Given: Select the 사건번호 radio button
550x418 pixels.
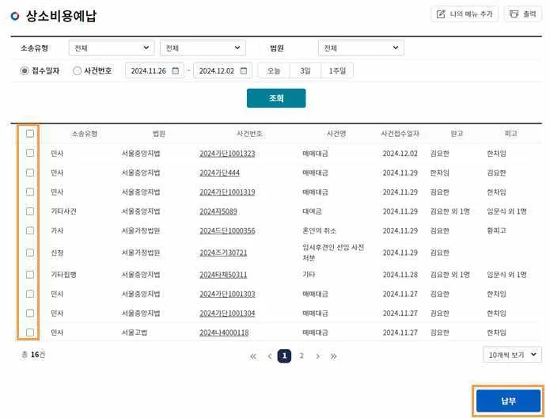Looking at the screenshot, I should click(x=77, y=71).
